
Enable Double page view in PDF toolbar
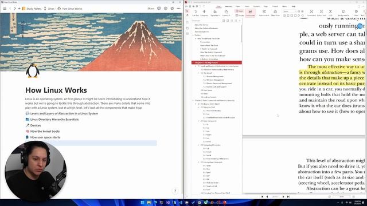point(240,15)
